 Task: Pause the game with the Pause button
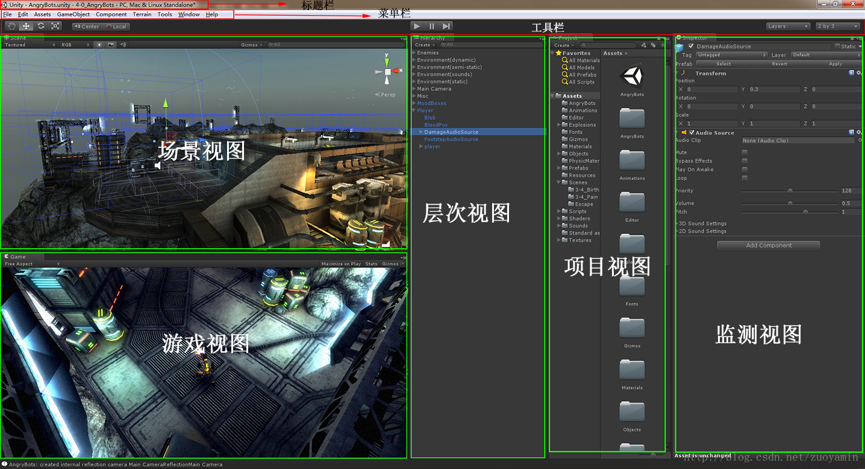click(432, 26)
